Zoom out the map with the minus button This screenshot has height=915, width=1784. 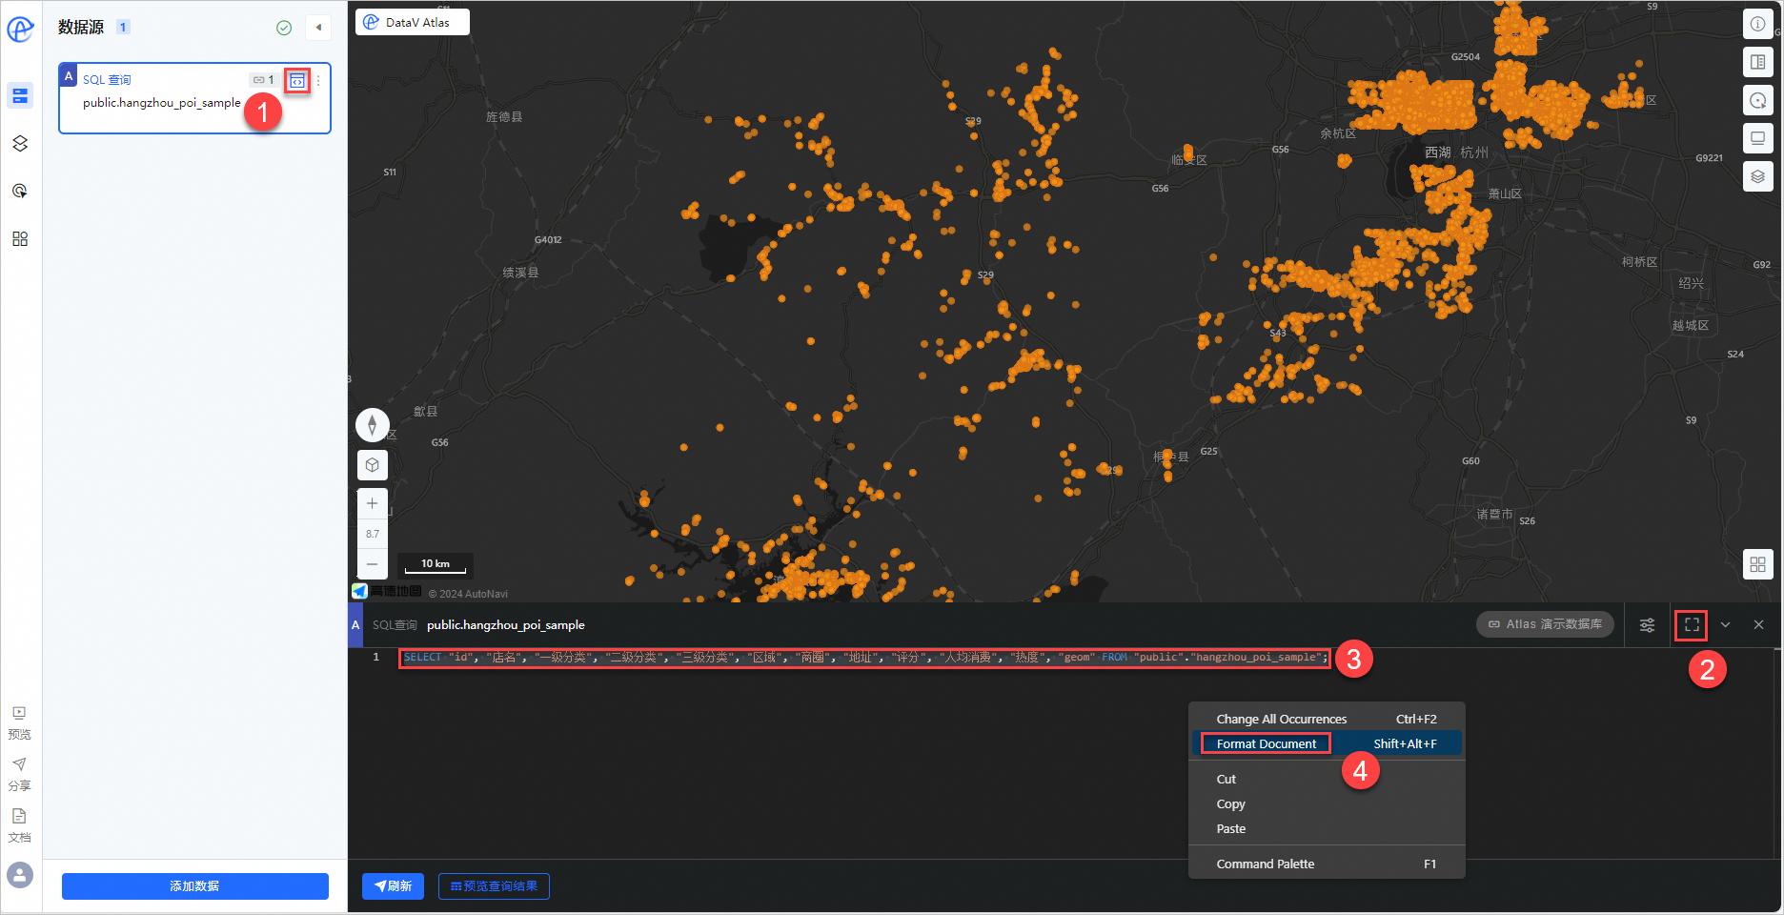click(373, 564)
